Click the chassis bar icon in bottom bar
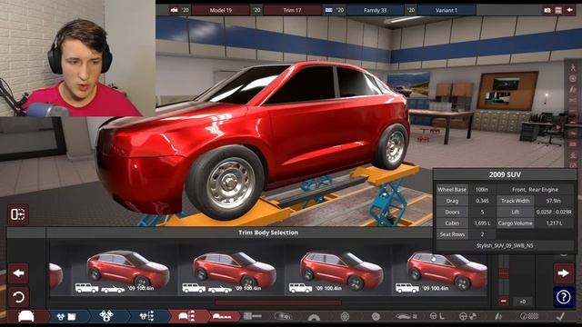The image size is (582, 327). coord(253,316)
